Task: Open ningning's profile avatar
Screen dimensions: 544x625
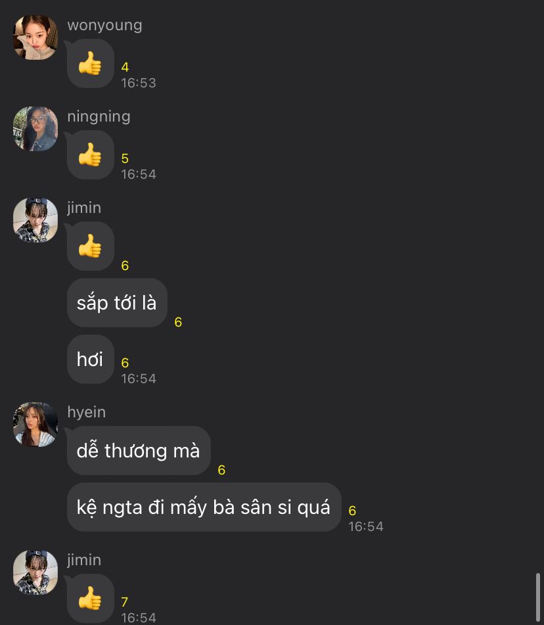Action: coord(35,129)
